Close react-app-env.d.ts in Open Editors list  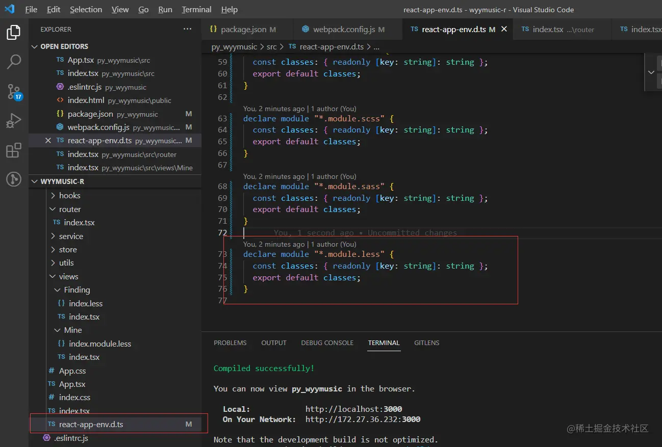(x=48, y=141)
